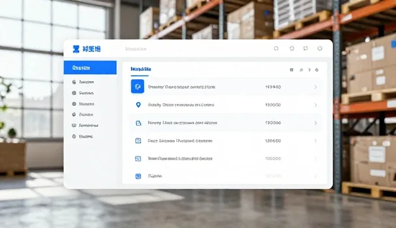Click the speech-bubble icon in the top header
The width and height of the screenshot is (396, 228).
[306, 48]
